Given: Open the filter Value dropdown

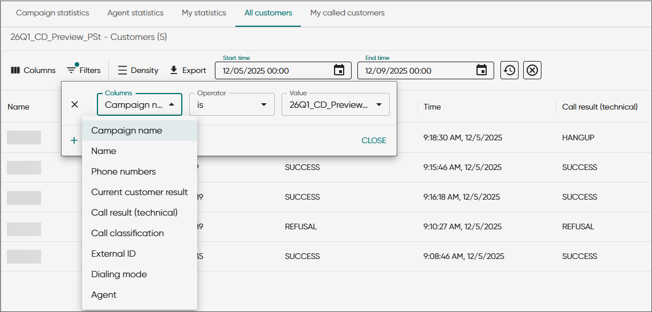Looking at the screenshot, I should 335,105.
